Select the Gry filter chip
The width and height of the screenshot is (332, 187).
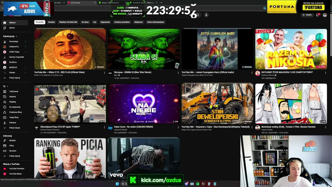point(95,22)
